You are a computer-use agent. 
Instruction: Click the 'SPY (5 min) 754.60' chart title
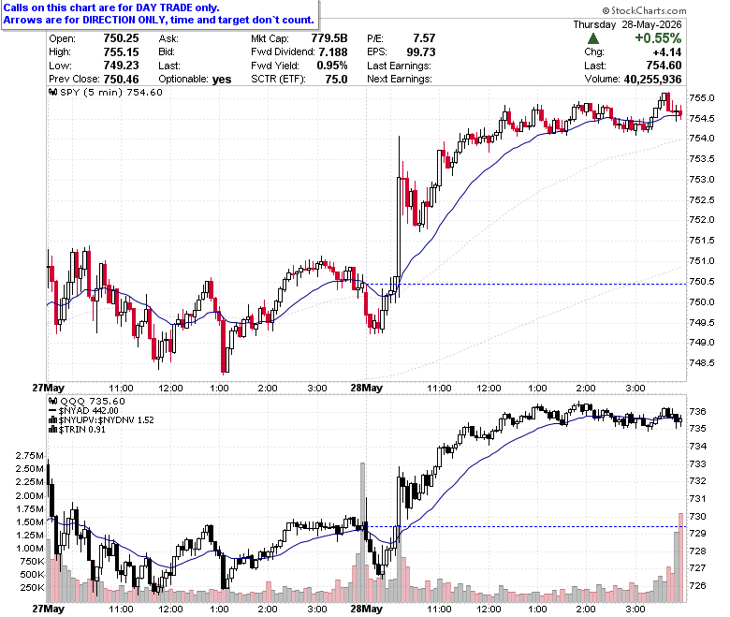pos(111,92)
